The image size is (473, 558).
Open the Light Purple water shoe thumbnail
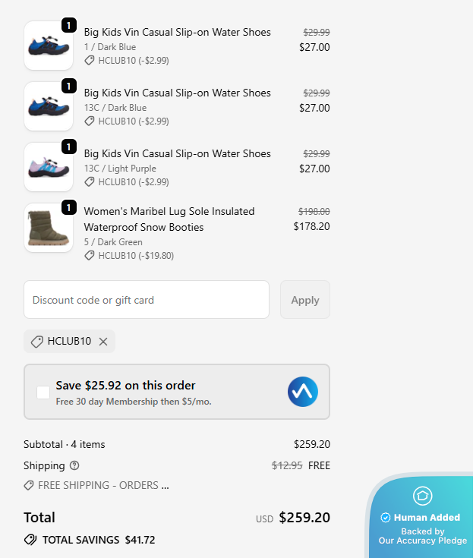pyautogui.click(x=49, y=167)
